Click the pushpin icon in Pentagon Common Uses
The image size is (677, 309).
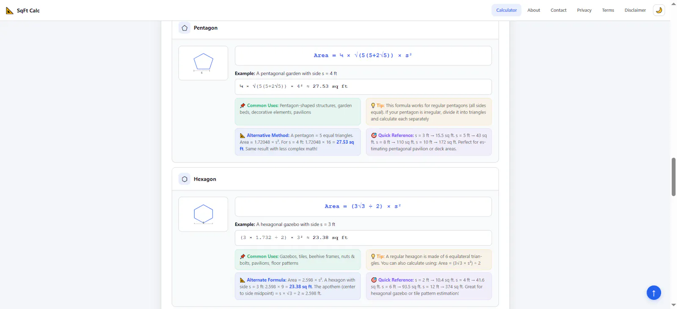click(242, 106)
